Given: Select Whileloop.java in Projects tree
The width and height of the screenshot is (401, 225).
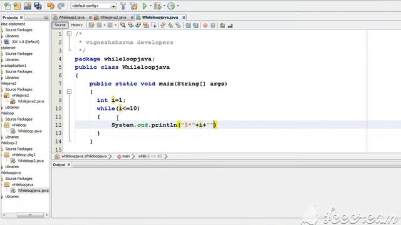Looking at the screenshot, I should click(x=29, y=131).
